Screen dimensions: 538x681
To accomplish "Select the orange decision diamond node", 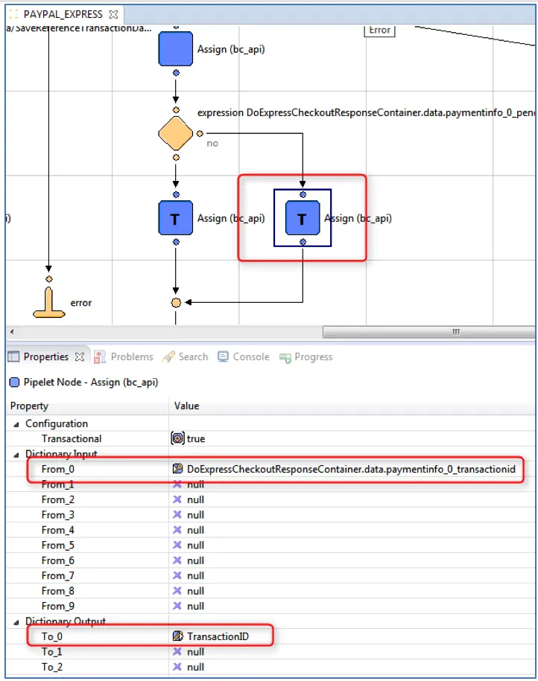I will 175,133.
